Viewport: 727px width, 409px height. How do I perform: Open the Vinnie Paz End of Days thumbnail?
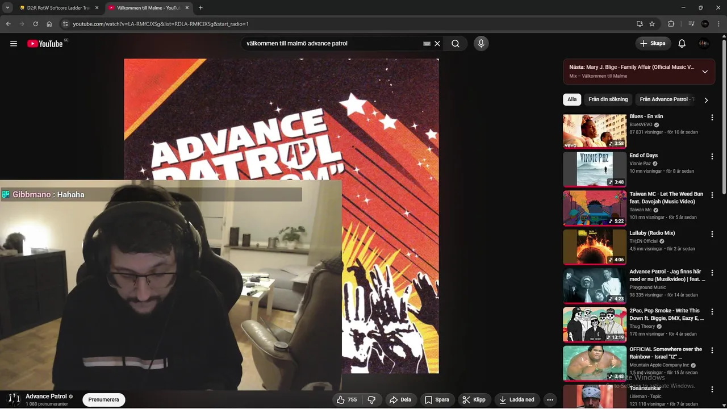click(595, 170)
